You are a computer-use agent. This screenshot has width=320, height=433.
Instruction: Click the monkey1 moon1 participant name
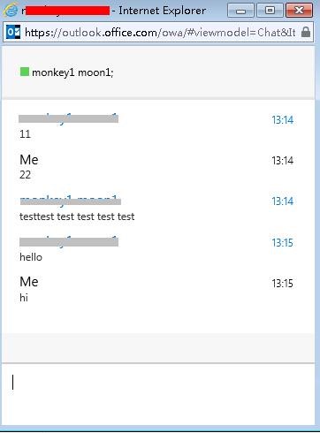[x=72, y=72]
